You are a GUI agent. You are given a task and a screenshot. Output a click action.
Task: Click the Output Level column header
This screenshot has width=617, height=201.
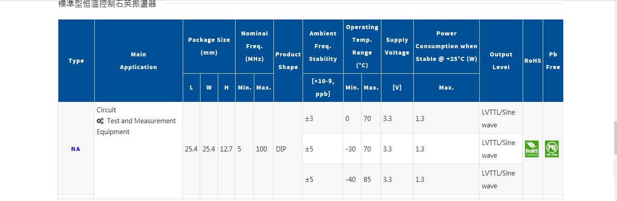click(x=501, y=61)
